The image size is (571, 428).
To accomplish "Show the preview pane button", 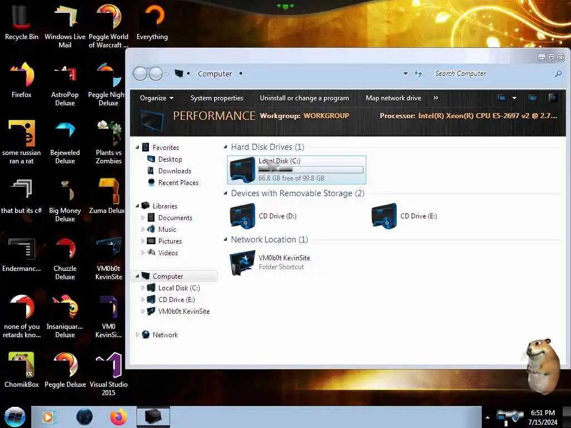I will [533, 98].
